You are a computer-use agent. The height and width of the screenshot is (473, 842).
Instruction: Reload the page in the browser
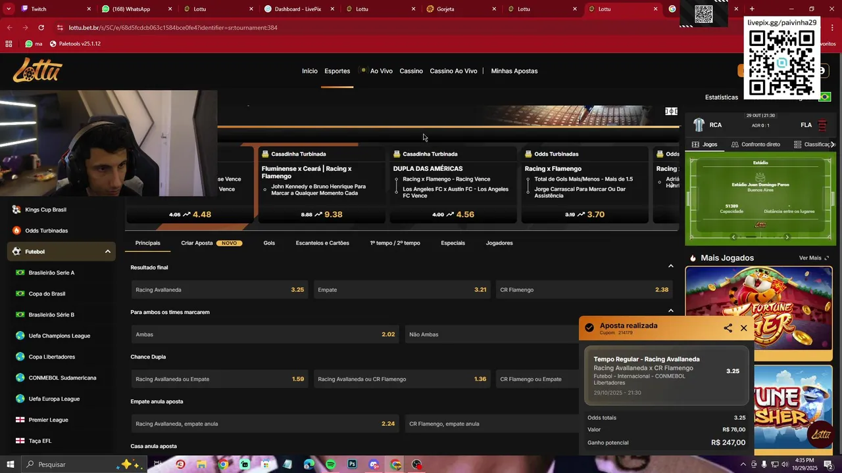tap(41, 28)
